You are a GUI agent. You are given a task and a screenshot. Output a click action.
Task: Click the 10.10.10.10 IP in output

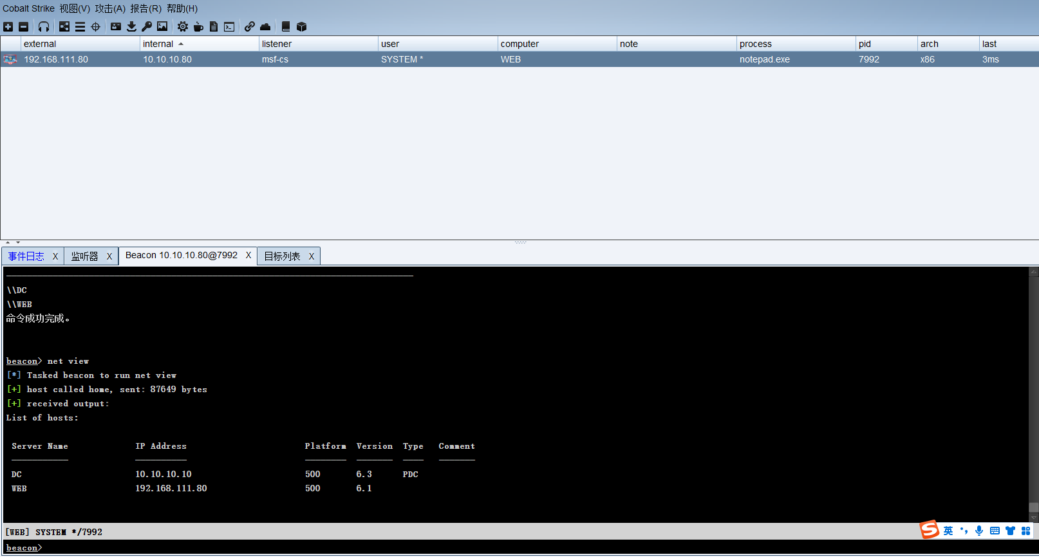tap(164, 474)
